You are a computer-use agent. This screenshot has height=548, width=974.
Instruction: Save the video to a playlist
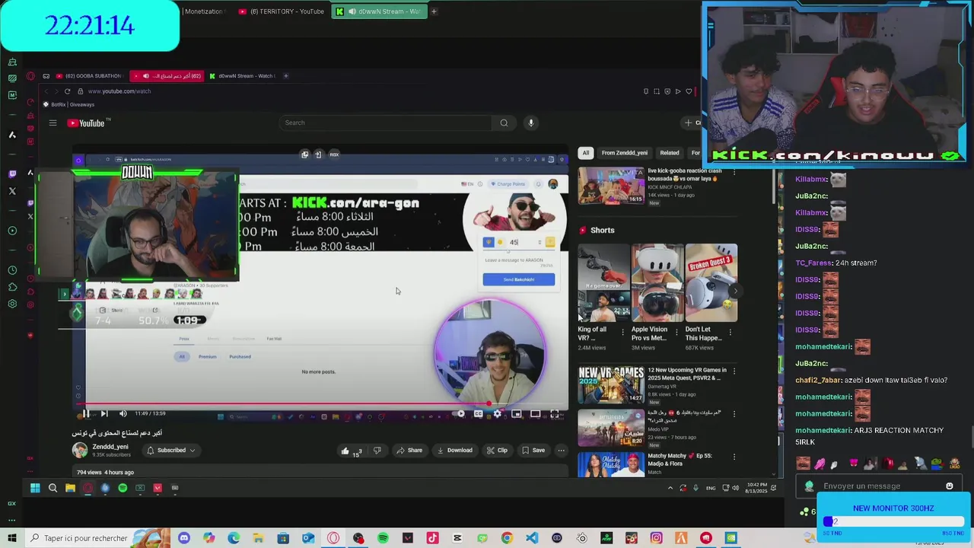(533, 451)
